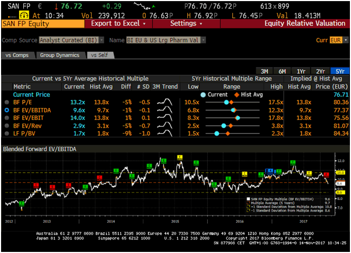Click the 2015 label on chart time axis
Image resolution: width=351 pixels, height=253 pixels.
pyautogui.click(x=175, y=222)
